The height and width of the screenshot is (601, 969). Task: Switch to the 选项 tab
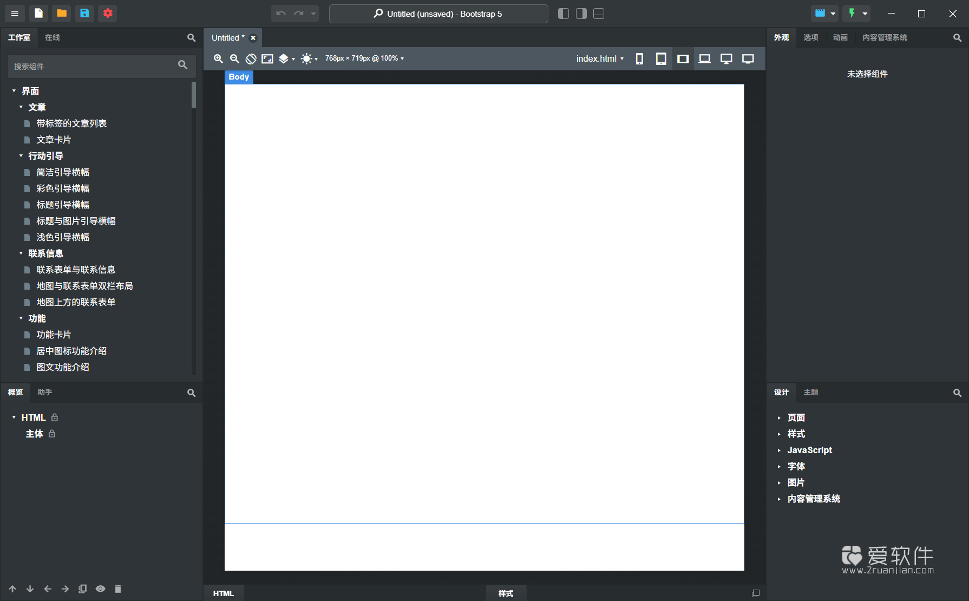tap(810, 37)
